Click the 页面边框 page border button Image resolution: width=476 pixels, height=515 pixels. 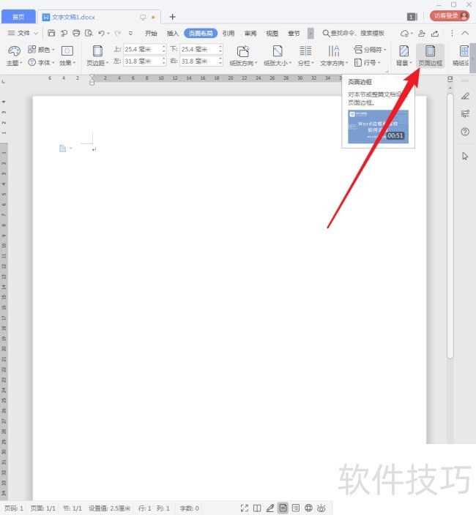(x=431, y=56)
